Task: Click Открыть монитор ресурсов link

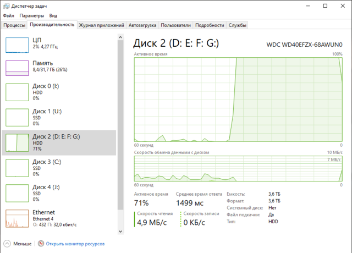Action: [75, 244]
